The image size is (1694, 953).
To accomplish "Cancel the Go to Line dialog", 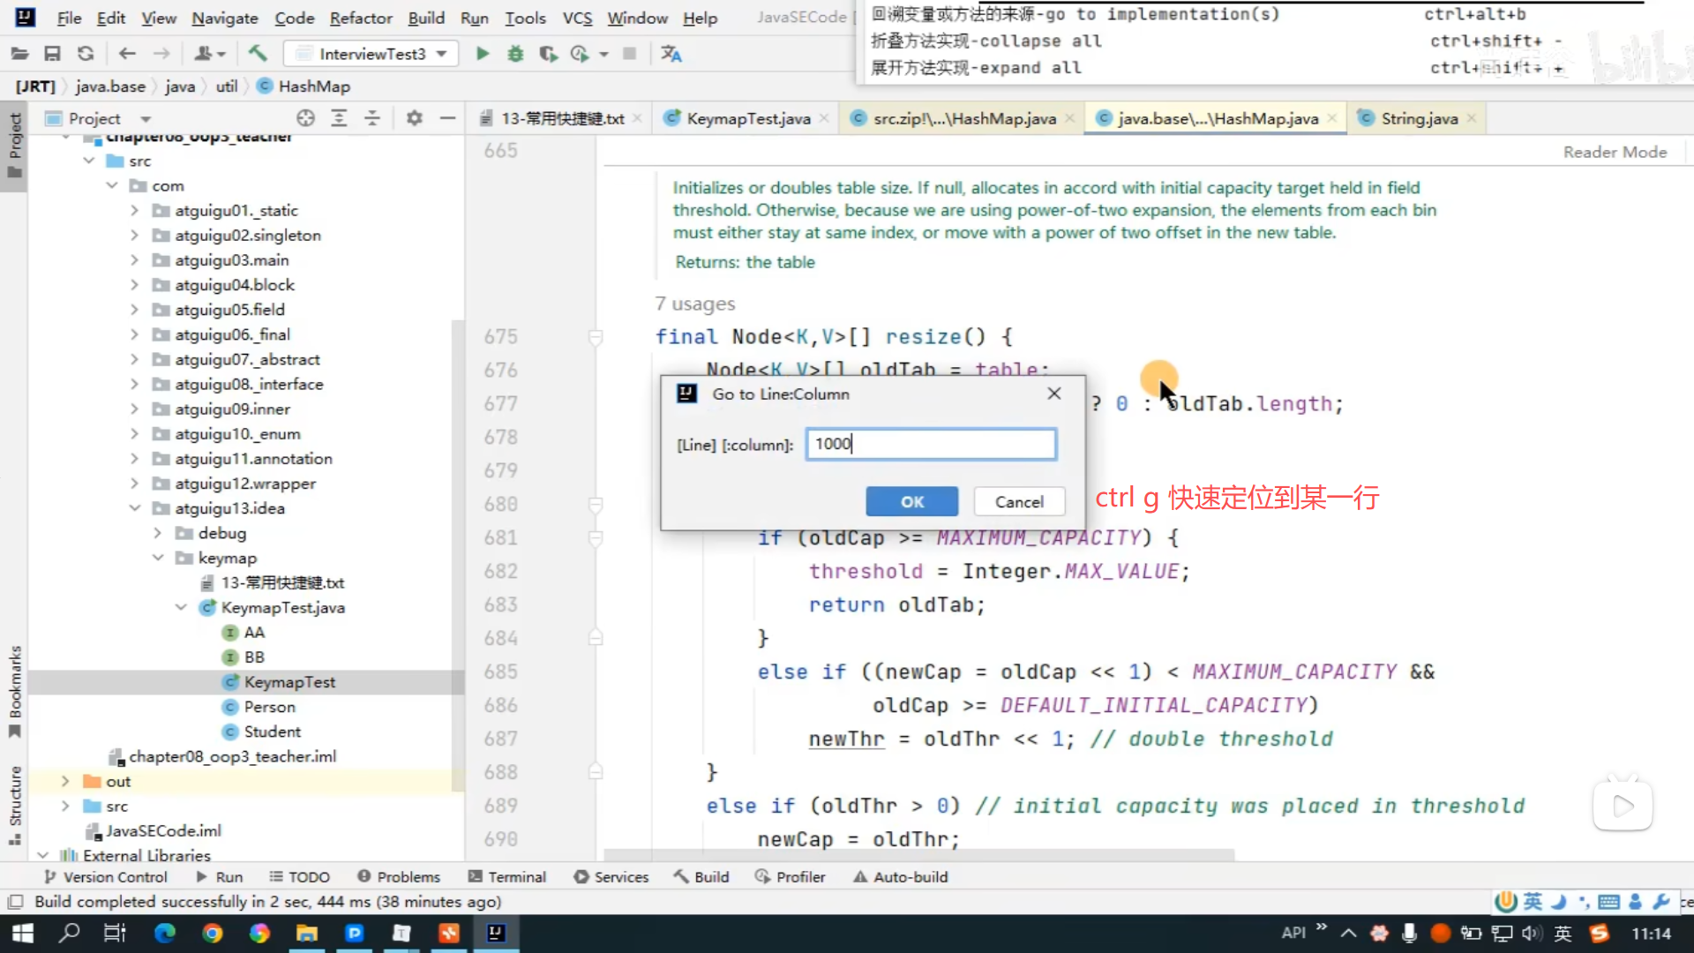I will (1018, 501).
